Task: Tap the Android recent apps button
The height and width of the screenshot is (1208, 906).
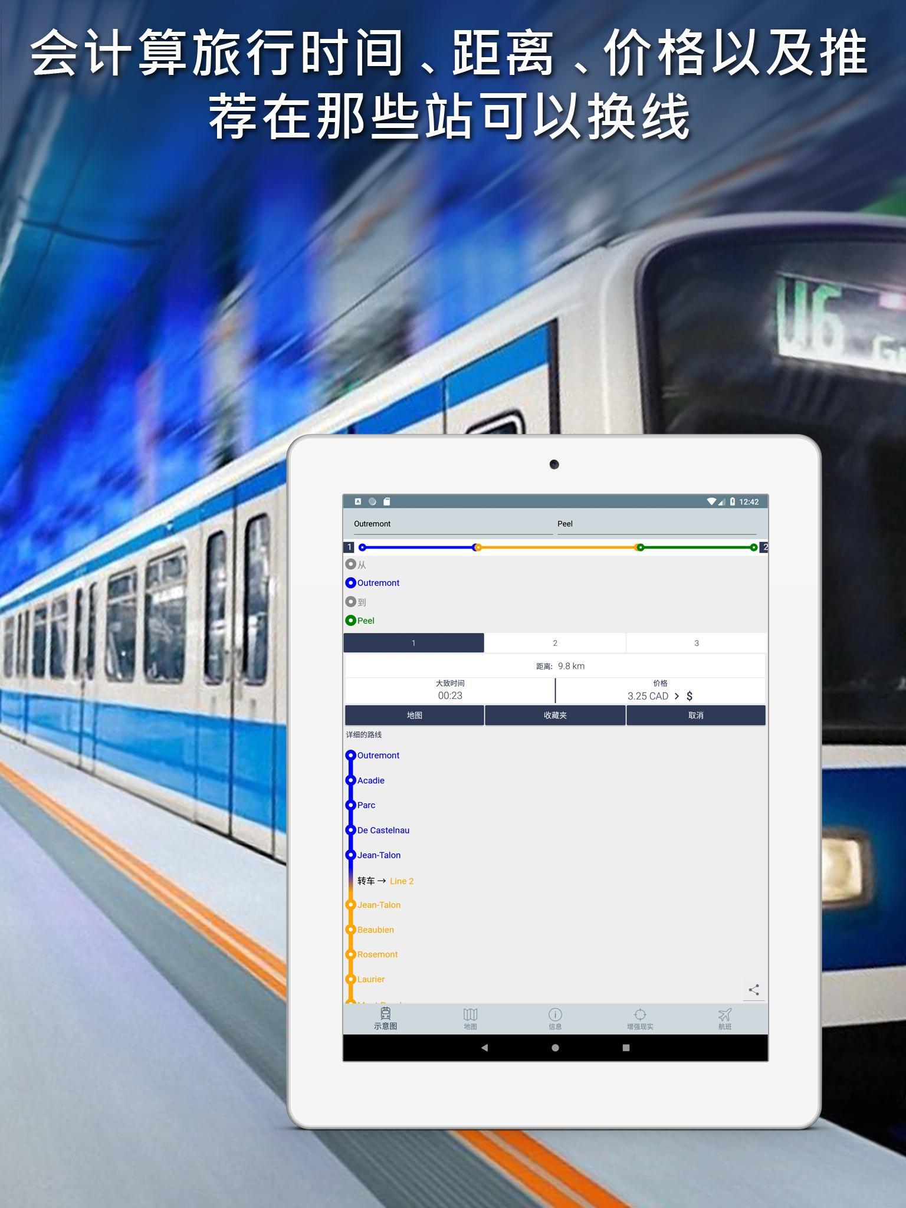Action: coord(626,1048)
